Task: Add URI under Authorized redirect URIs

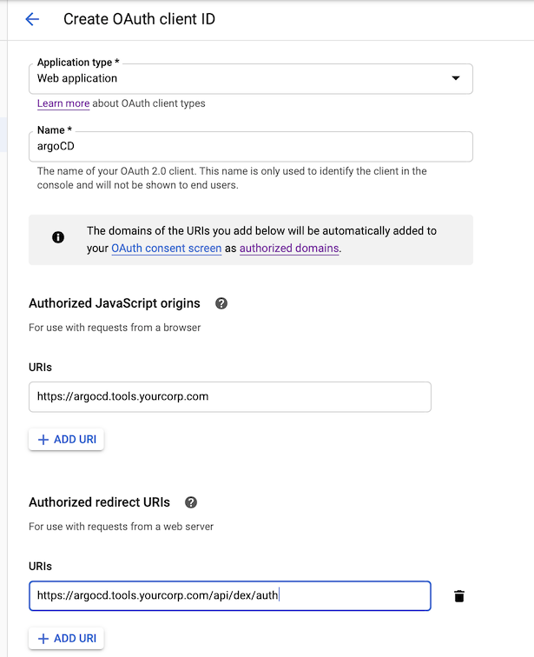Action: (66, 639)
